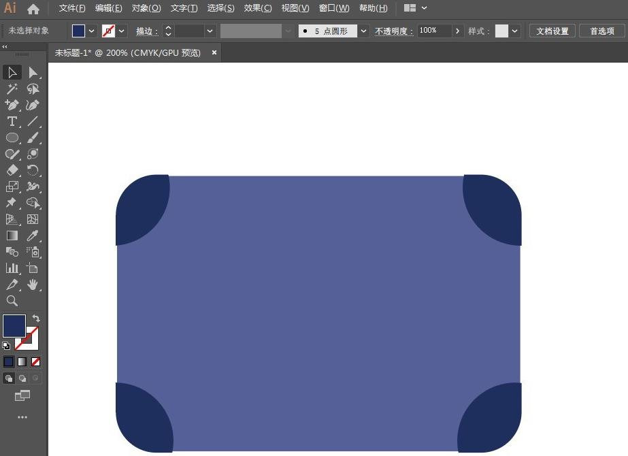Open the 编辑(E) menu
The width and height of the screenshot is (628, 456).
pyautogui.click(x=109, y=8)
